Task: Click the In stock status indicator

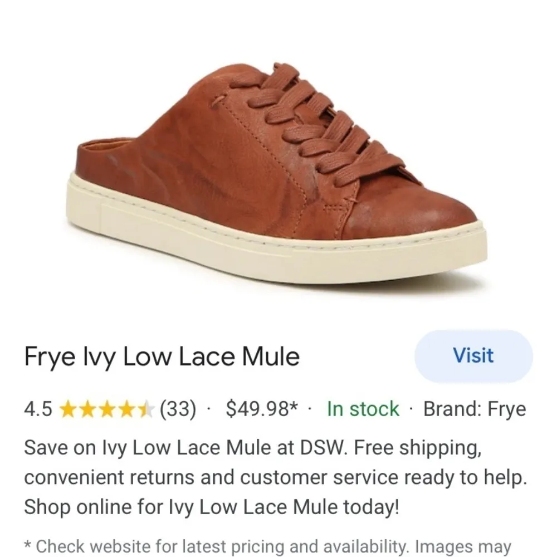Action: pyautogui.click(x=361, y=409)
